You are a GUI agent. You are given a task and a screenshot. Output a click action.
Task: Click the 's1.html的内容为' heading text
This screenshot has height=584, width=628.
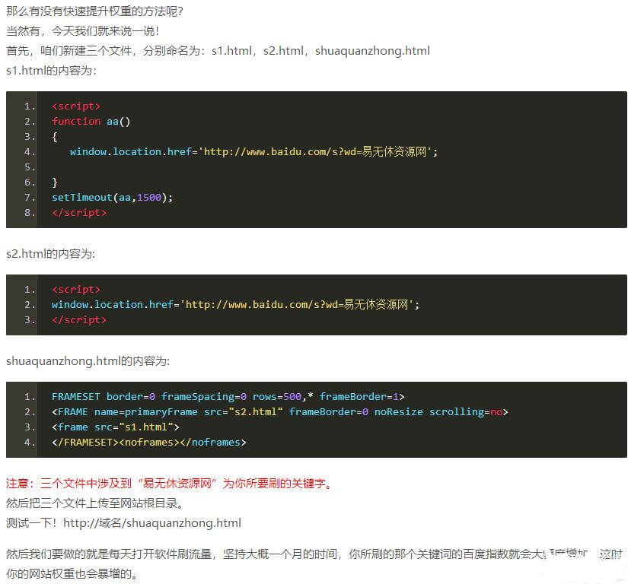[51, 70]
